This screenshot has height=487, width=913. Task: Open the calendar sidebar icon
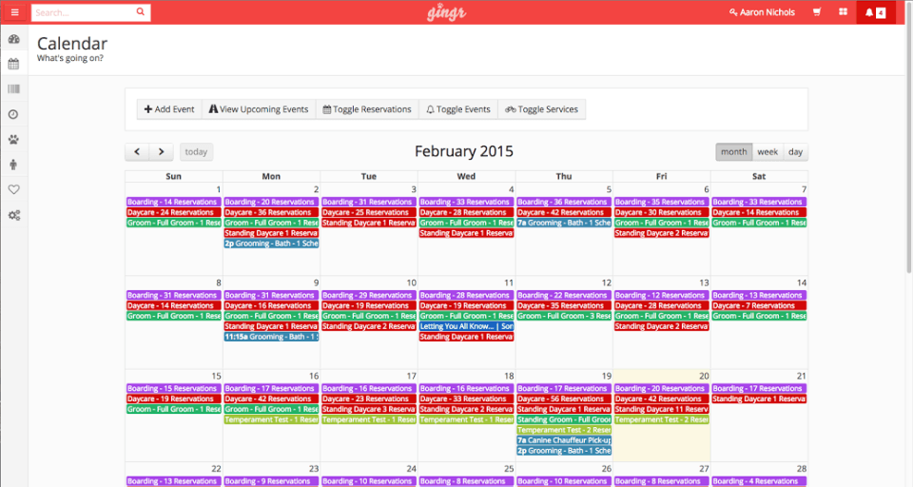(x=14, y=64)
